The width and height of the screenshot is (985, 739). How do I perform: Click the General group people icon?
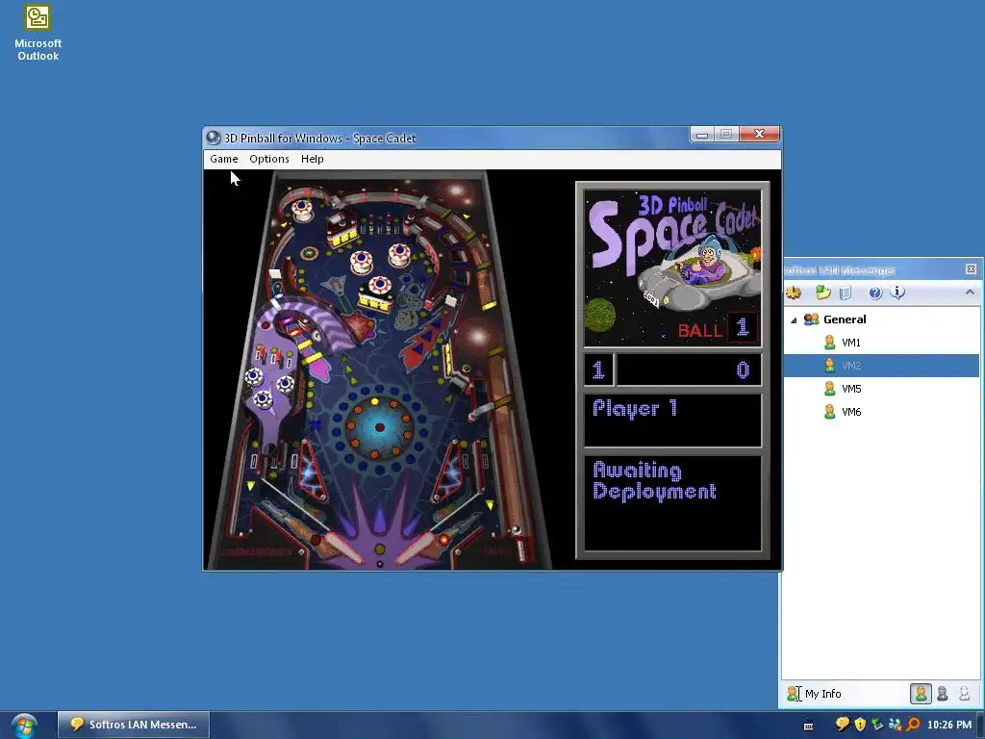pos(811,319)
